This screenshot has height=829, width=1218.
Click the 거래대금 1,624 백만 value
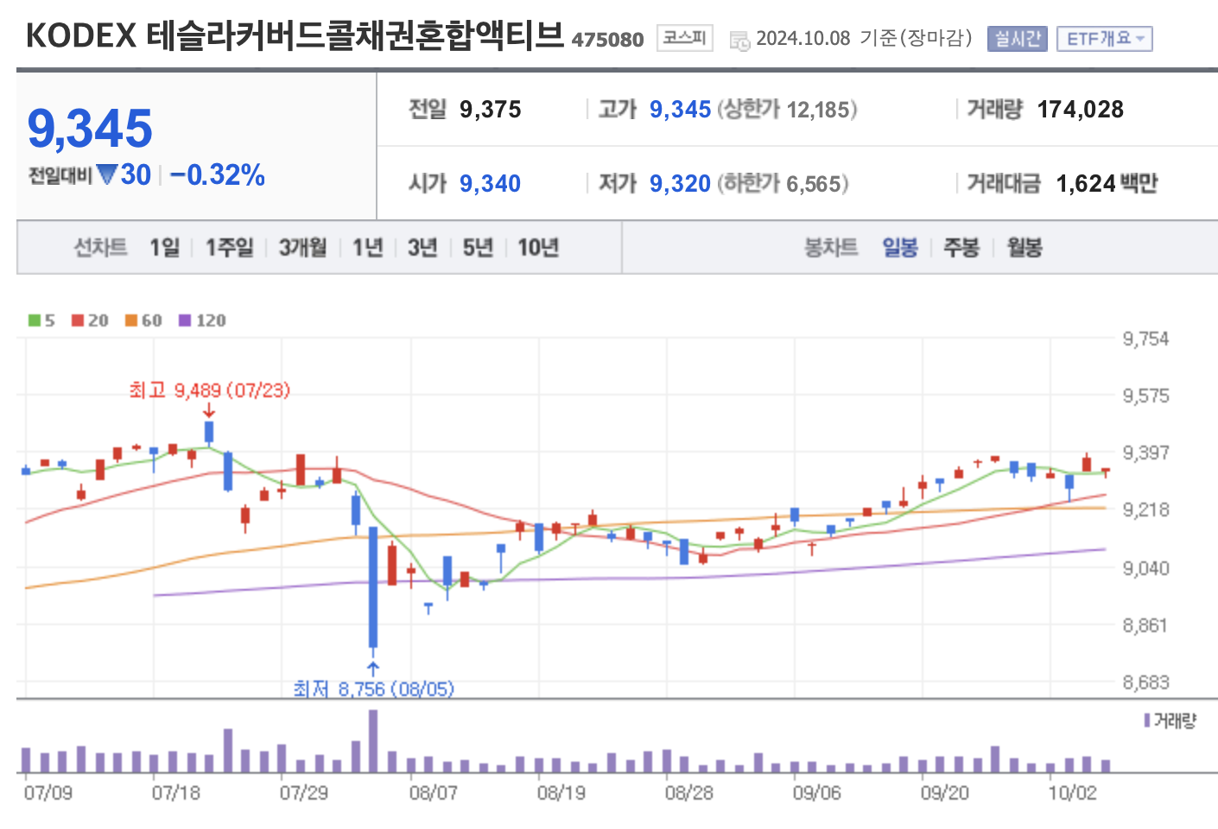pyautogui.click(x=1107, y=184)
